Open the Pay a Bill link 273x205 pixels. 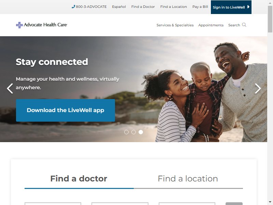[200, 6]
